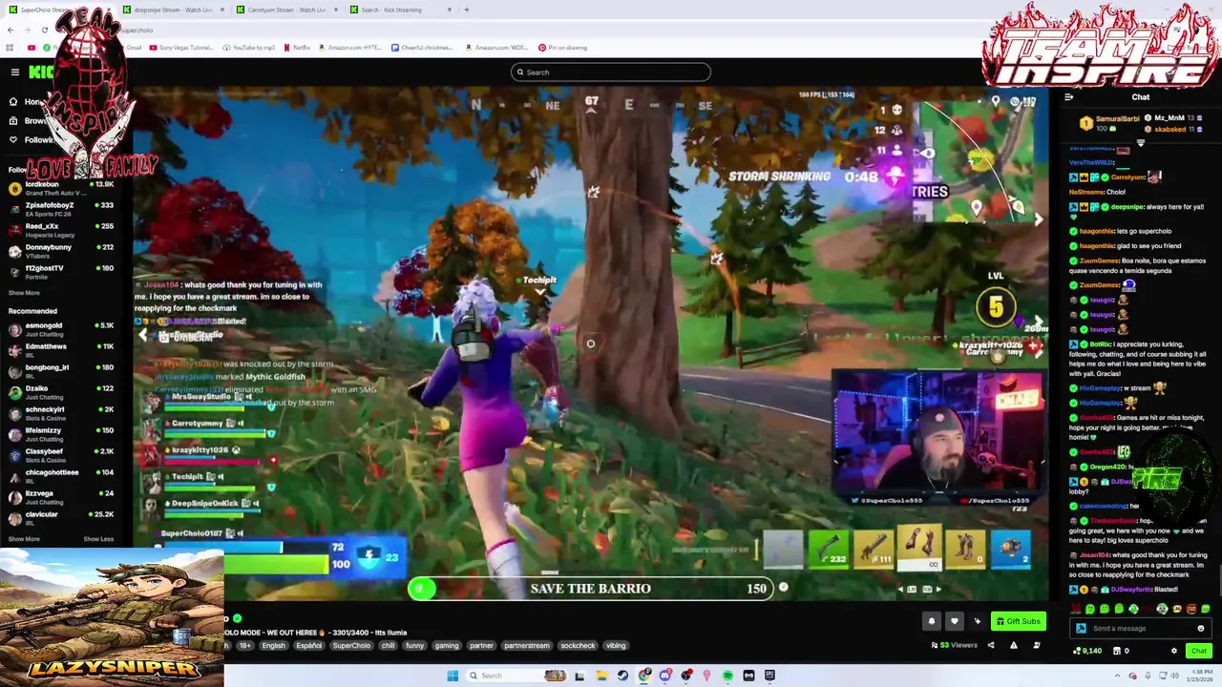Open Spotify from Windows taskbar
The height and width of the screenshot is (687, 1222).
click(727, 676)
